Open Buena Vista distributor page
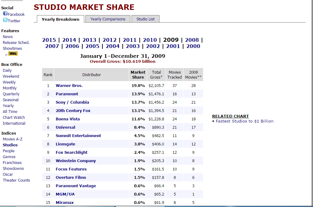Screen dimensions: 313x207 click(x=68, y=119)
